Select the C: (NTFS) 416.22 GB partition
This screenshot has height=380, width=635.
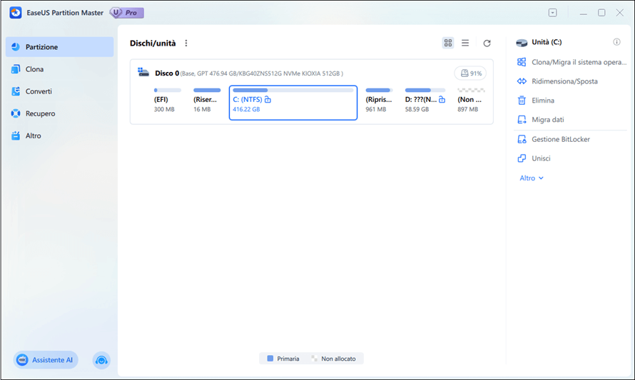(293, 103)
